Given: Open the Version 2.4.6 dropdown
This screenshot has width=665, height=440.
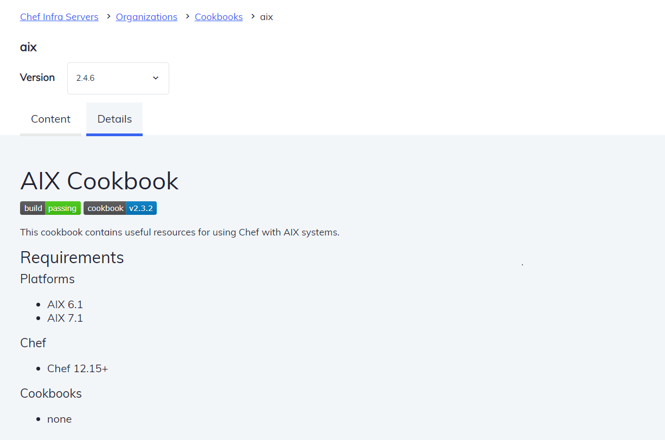Looking at the screenshot, I should click(x=118, y=78).
